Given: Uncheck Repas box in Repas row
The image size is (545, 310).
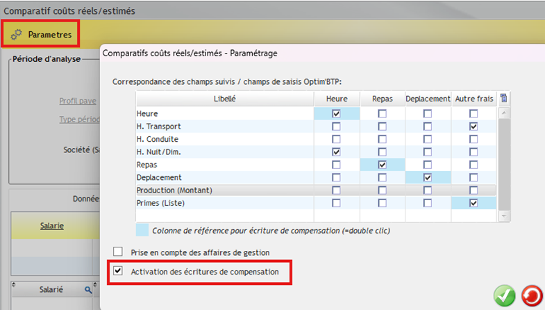Looking at the screenshot, I should point(383,165).
